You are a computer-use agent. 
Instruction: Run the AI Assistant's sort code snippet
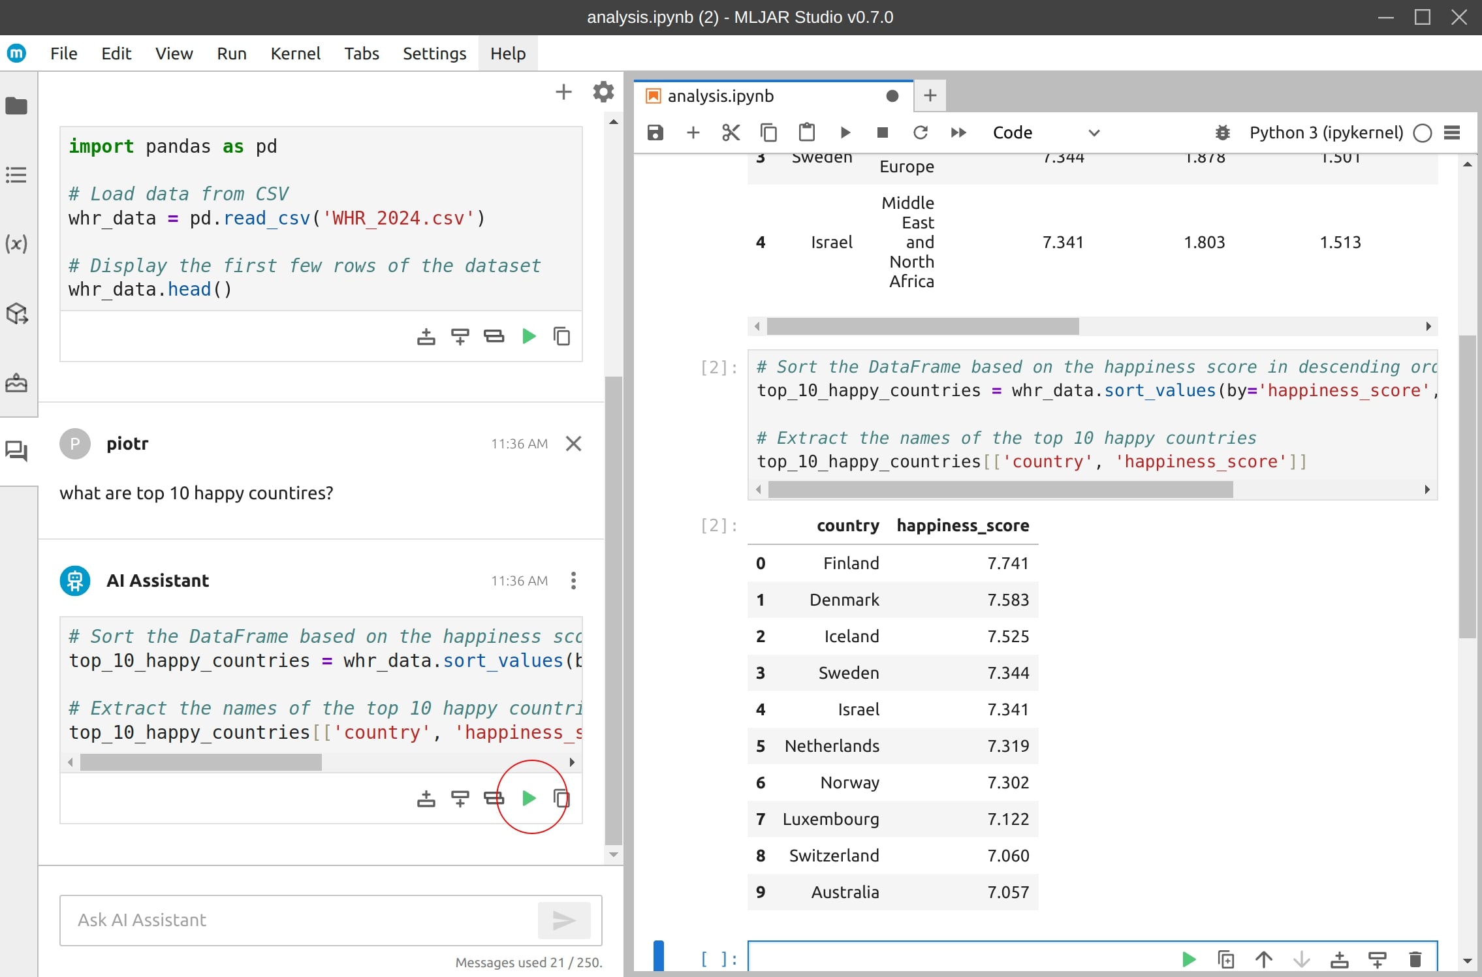529,798
